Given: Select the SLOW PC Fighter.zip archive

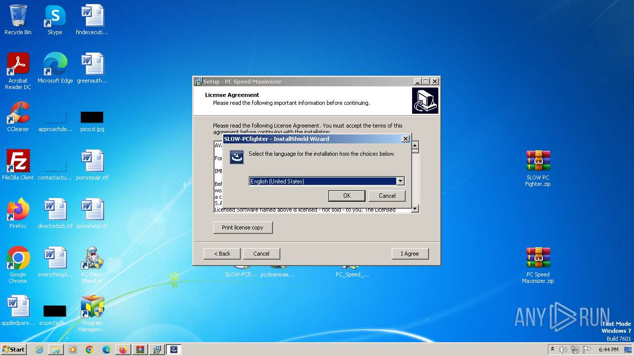Looking at the screenshot, I should 538,168.
